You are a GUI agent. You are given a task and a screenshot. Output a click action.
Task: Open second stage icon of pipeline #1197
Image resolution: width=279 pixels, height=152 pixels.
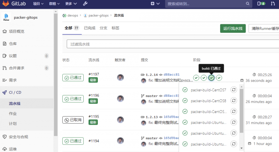[x=204, y=78]
